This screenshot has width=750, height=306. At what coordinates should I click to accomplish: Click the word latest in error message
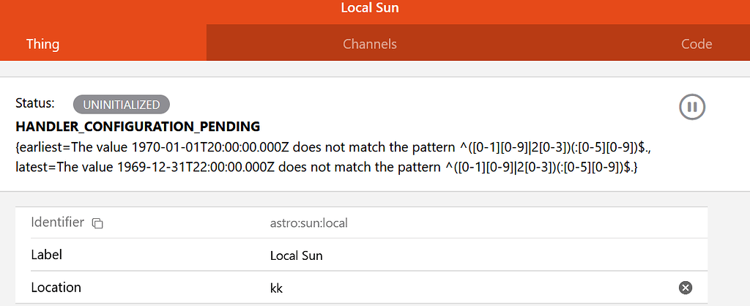pos(31,166)
